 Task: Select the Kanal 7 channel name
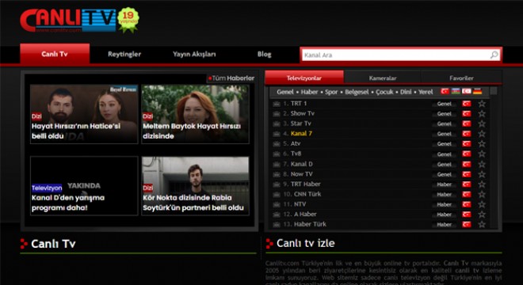301,134
